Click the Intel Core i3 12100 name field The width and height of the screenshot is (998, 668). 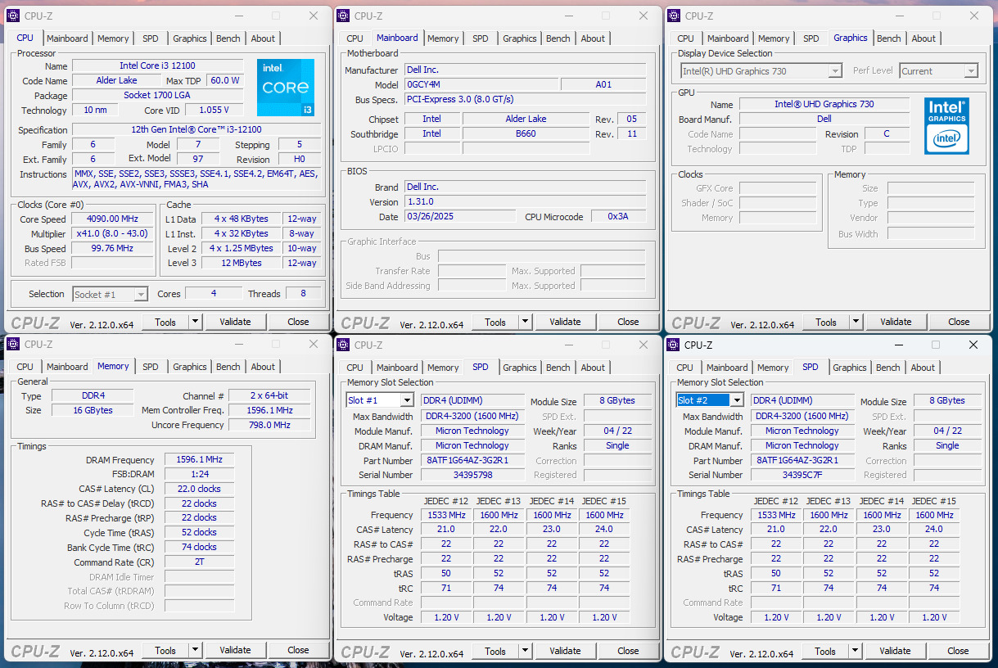click(x=157, y=65)
